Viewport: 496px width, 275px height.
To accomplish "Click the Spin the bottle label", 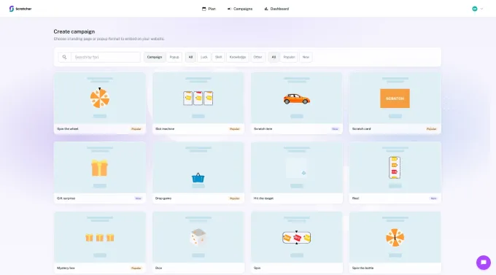I will (x=363, y=268).
